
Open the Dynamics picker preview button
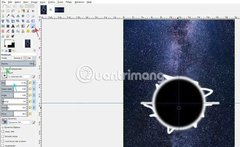point(4,121)
